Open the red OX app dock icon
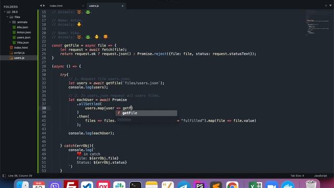This screenshot has width=334, height=188. pos(103,184)
